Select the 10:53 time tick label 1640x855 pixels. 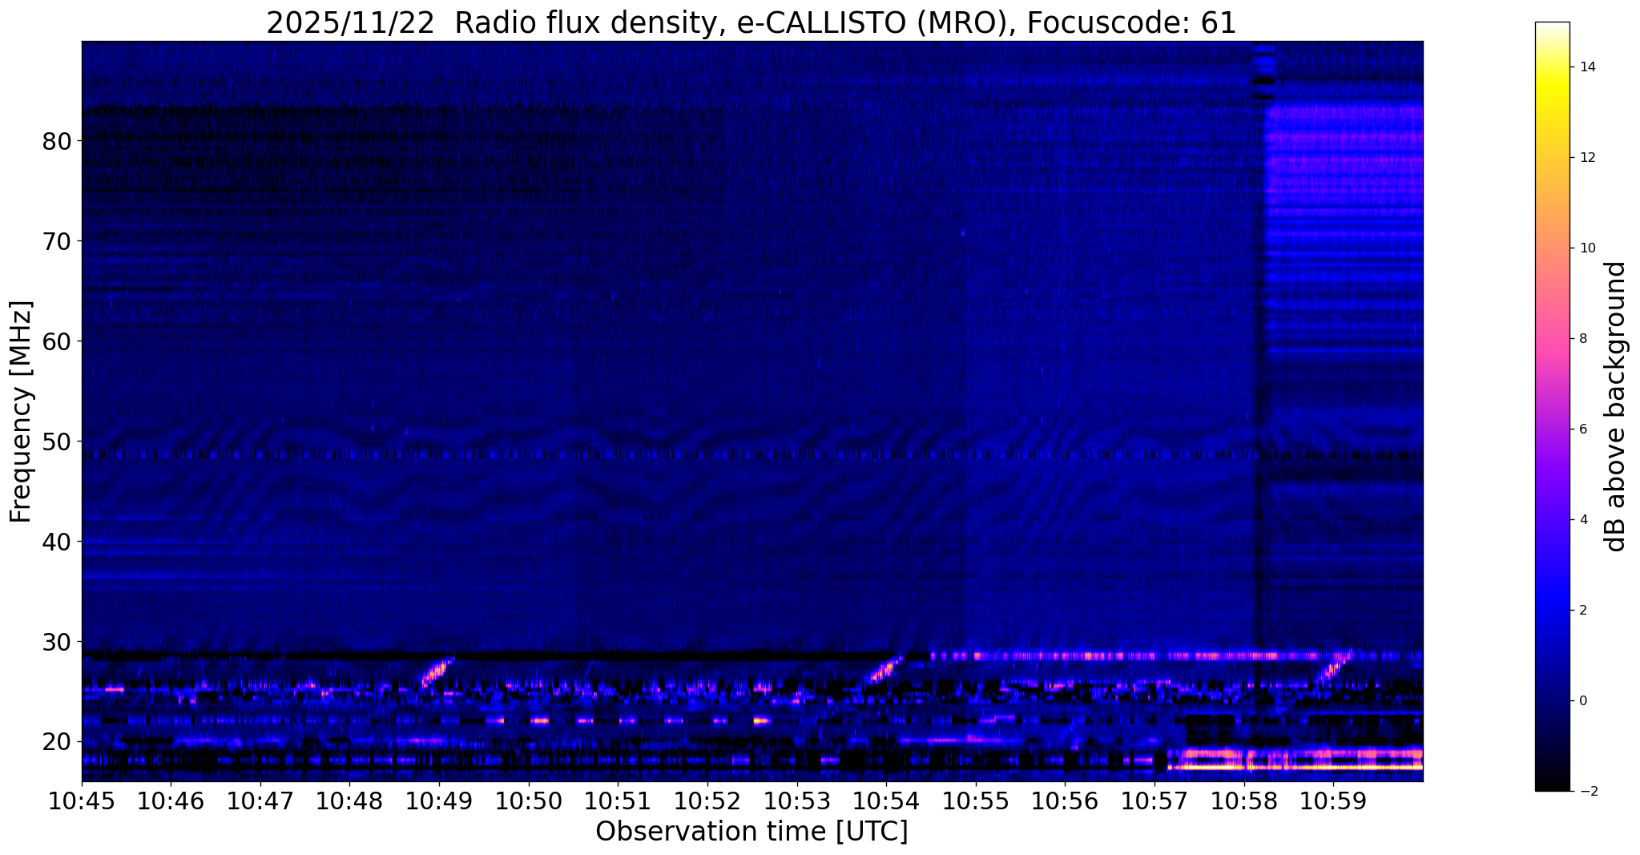[796, 801]
